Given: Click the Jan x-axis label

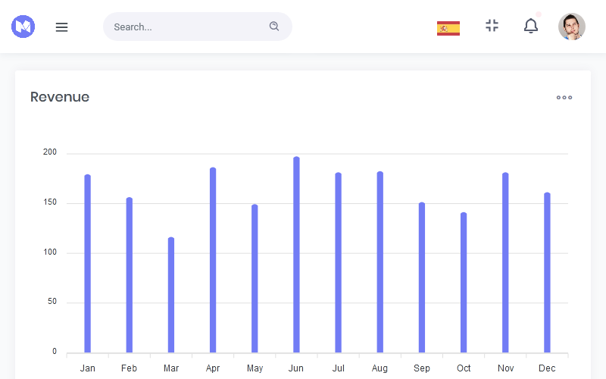Looking at the screenshot, I should click(88, 368).
